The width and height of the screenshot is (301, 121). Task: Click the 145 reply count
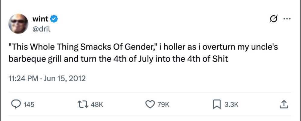click(x=29, y=104)
